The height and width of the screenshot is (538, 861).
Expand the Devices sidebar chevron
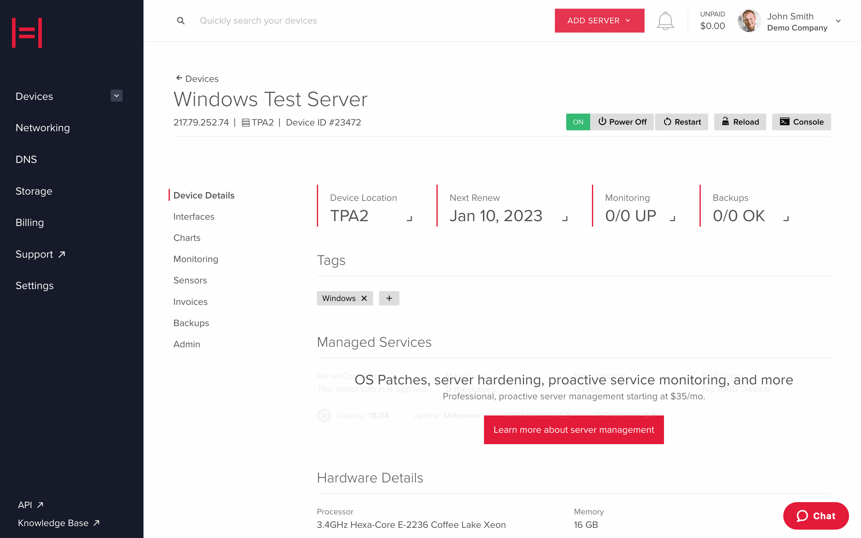116,96
